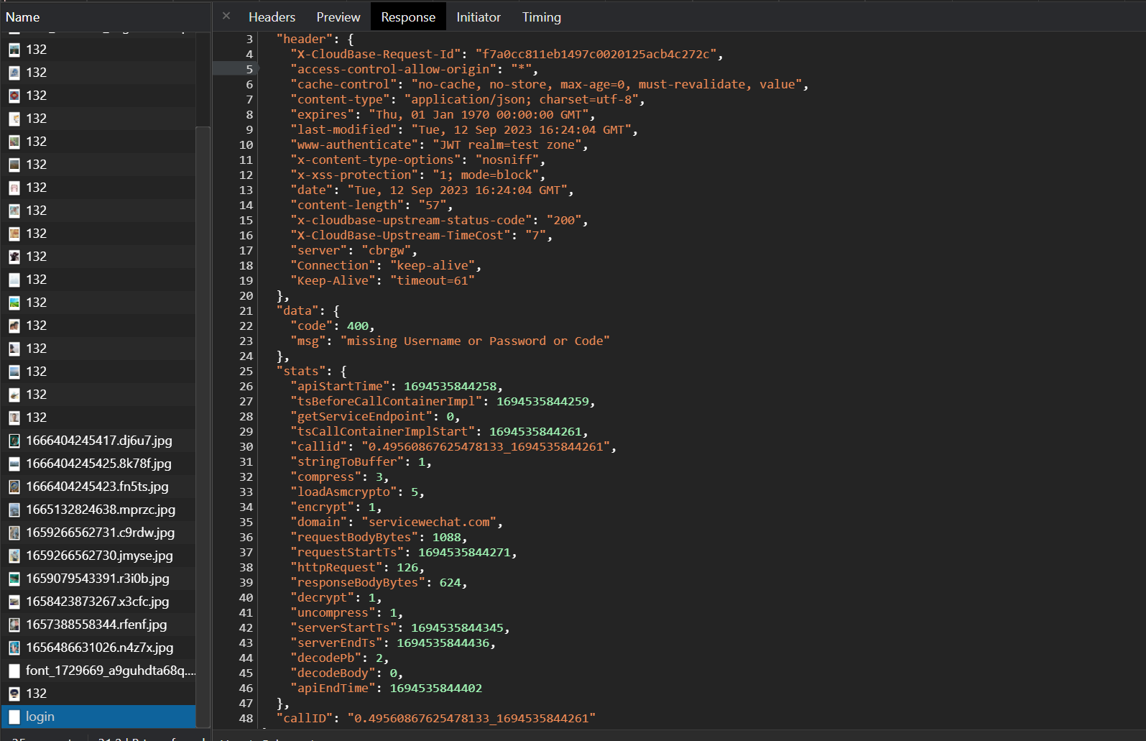Viewport: 1146px width, 741px height.
Task: Click the responseBodyBytes value 624
Action: 450,582
